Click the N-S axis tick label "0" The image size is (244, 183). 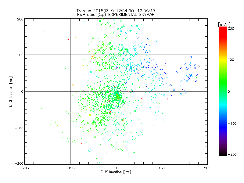(x=22, y=91)
